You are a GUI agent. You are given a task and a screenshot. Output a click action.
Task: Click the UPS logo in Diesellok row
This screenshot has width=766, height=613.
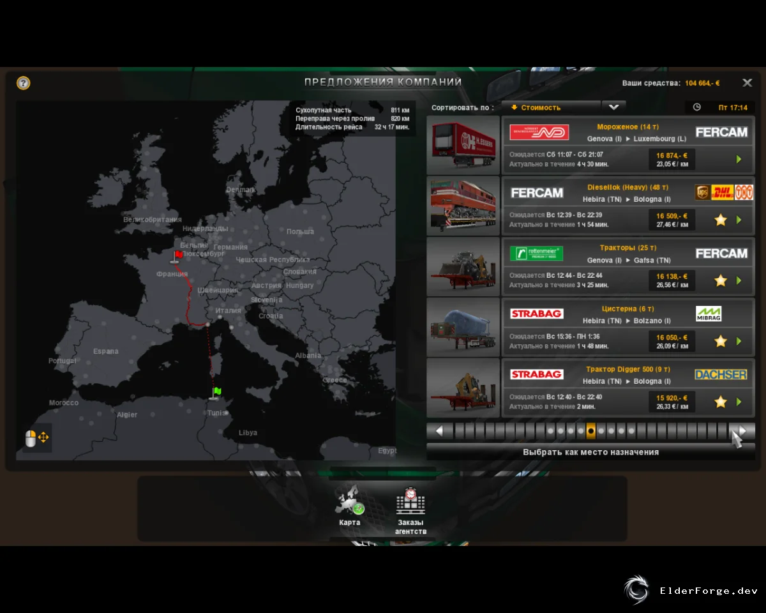click(702, 192)
